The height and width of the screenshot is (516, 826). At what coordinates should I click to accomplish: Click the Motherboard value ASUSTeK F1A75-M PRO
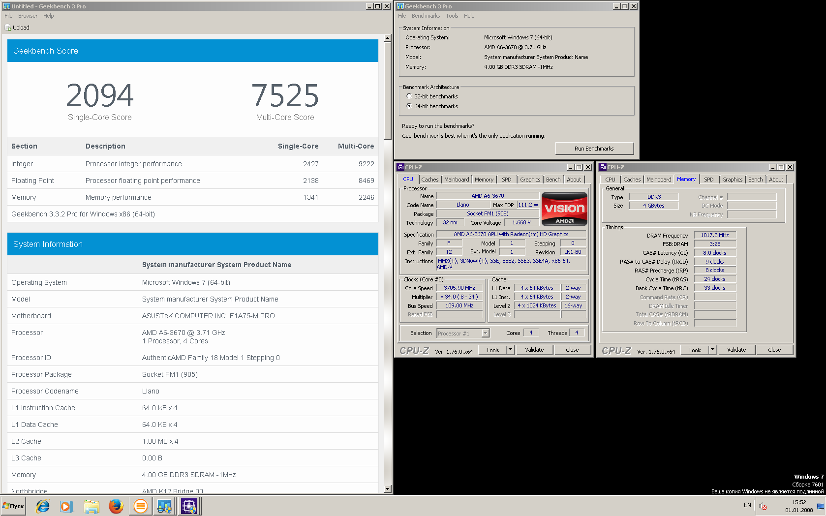209,316
